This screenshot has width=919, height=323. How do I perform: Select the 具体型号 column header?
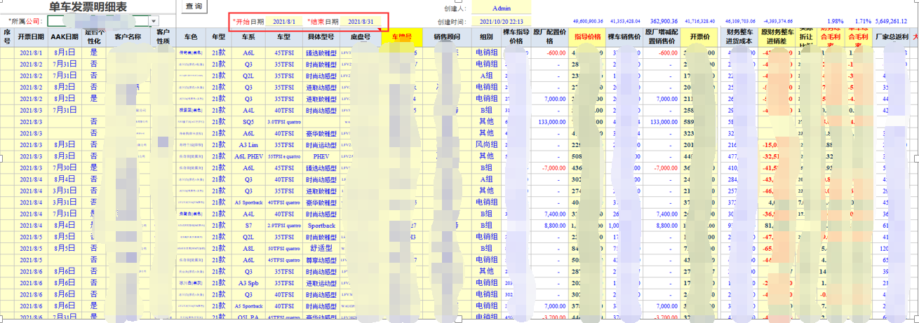(321, 37)
